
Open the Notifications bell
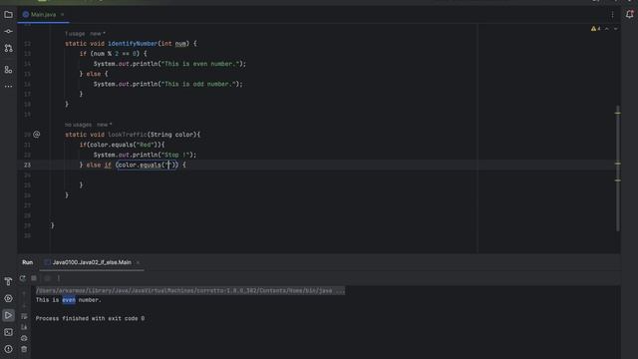click(629, 15)
